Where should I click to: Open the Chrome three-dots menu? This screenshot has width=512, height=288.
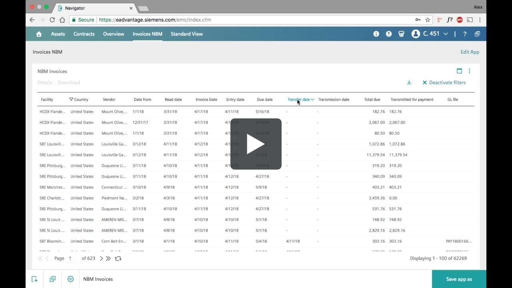point(480,20)
